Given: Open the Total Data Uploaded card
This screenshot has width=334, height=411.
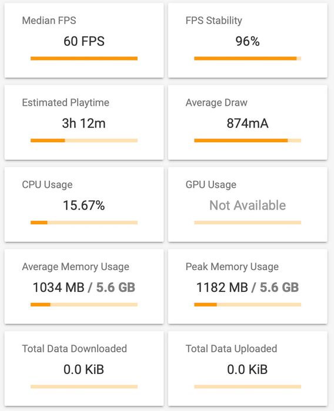Looking at the screenshot, I should [248, 369].
